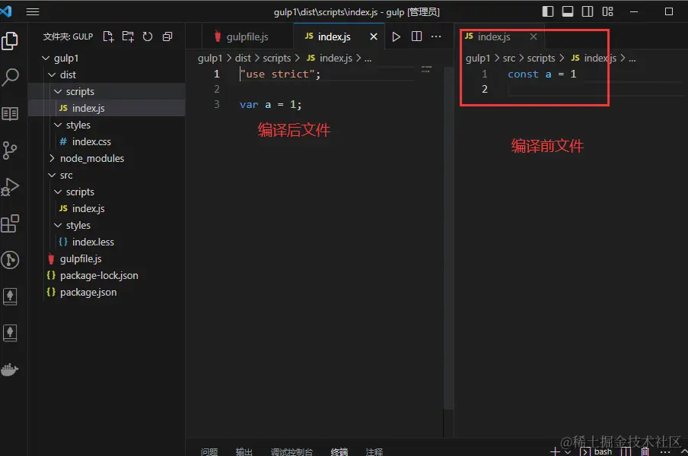The height and width of the screenshot is (456, 688).
Task: Click the left editor vertical scrollbar
Action: click(448, 239)
